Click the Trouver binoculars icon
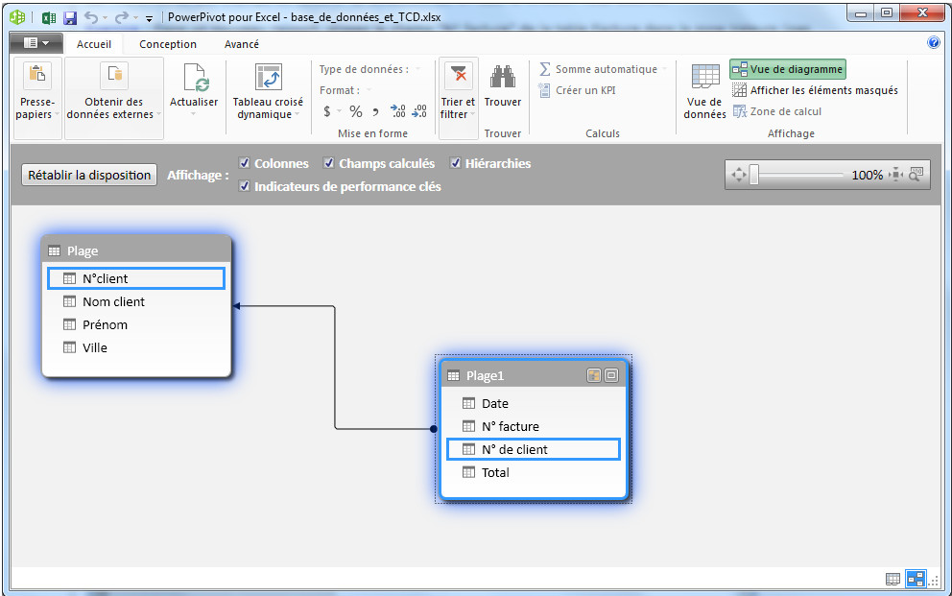 (503, 77)
